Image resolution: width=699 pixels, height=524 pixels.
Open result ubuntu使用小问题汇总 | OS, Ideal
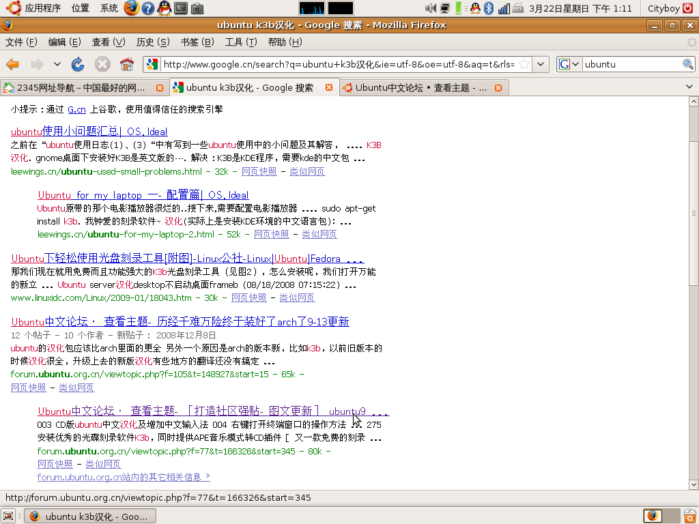point(89,132)
